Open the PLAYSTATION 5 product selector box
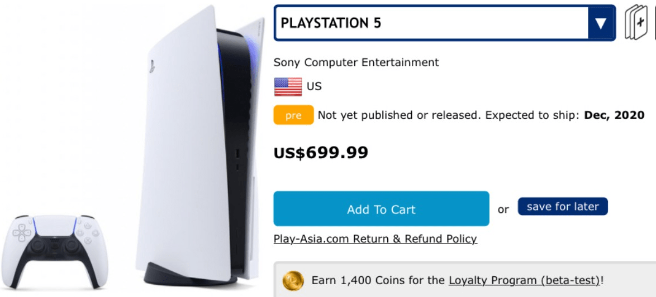 pos(430,23)
